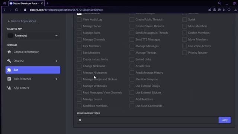Click the My Flow send arrow icon
238x134 pixels.
pos(224,10)
